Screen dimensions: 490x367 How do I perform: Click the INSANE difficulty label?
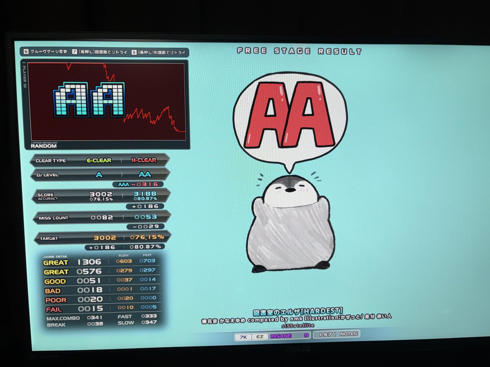pos(280,336)
